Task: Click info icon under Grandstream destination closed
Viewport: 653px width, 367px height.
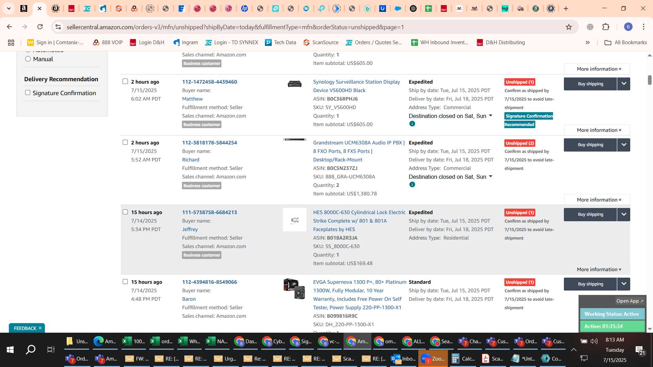Action: (x=412, y=185)
